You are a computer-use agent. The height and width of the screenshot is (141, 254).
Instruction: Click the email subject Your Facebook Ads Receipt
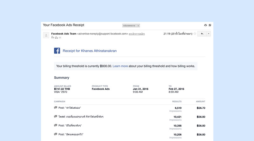[63, 25]
